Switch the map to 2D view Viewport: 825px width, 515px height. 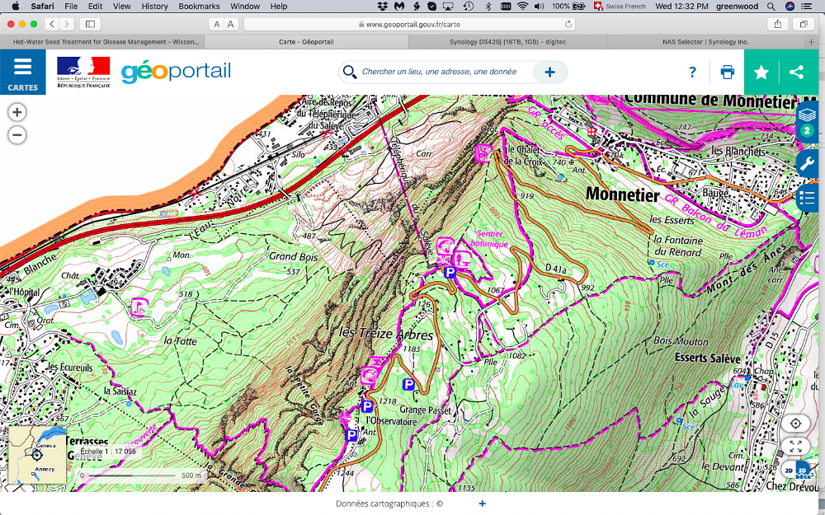[x=788, y=471]
